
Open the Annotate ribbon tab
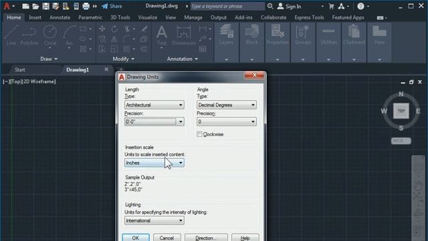(x=60, y=17)
